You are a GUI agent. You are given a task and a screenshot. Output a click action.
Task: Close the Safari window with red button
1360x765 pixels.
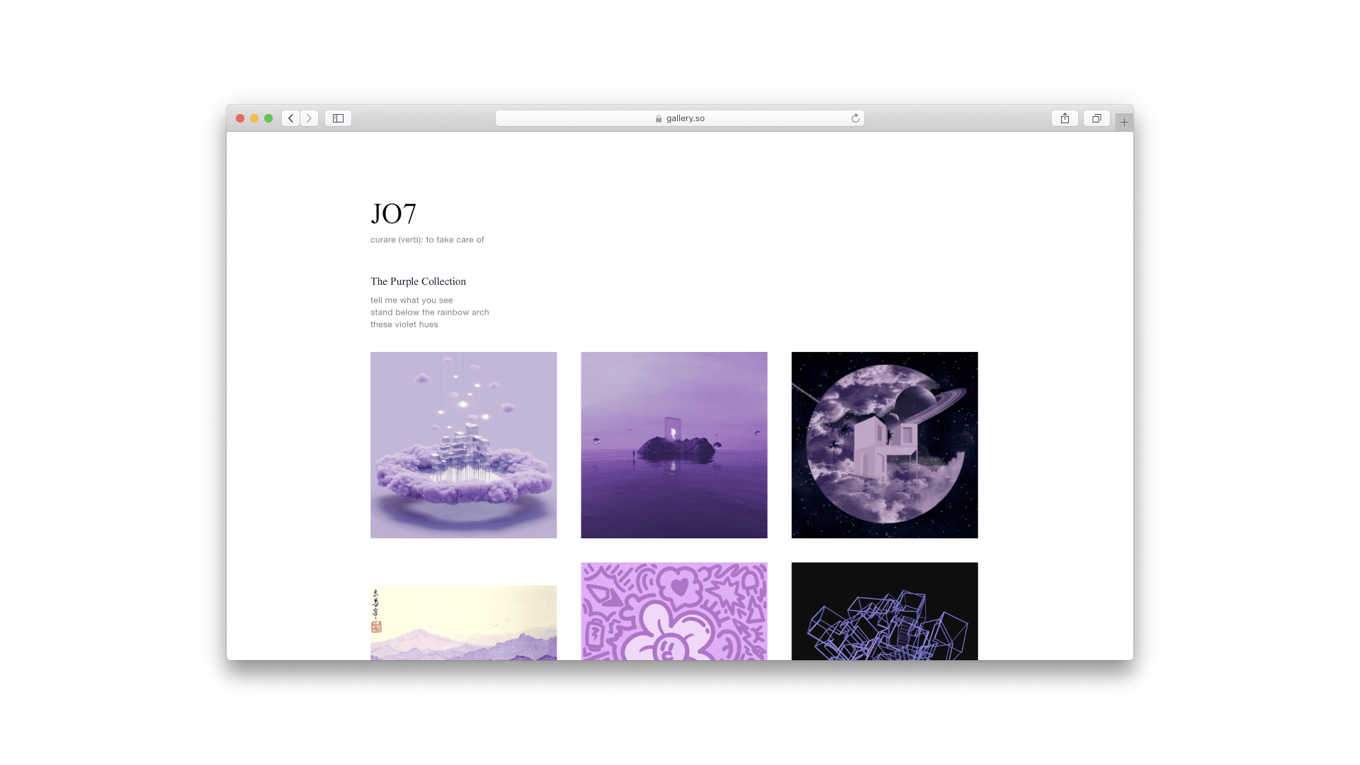(x=240, y=118)
